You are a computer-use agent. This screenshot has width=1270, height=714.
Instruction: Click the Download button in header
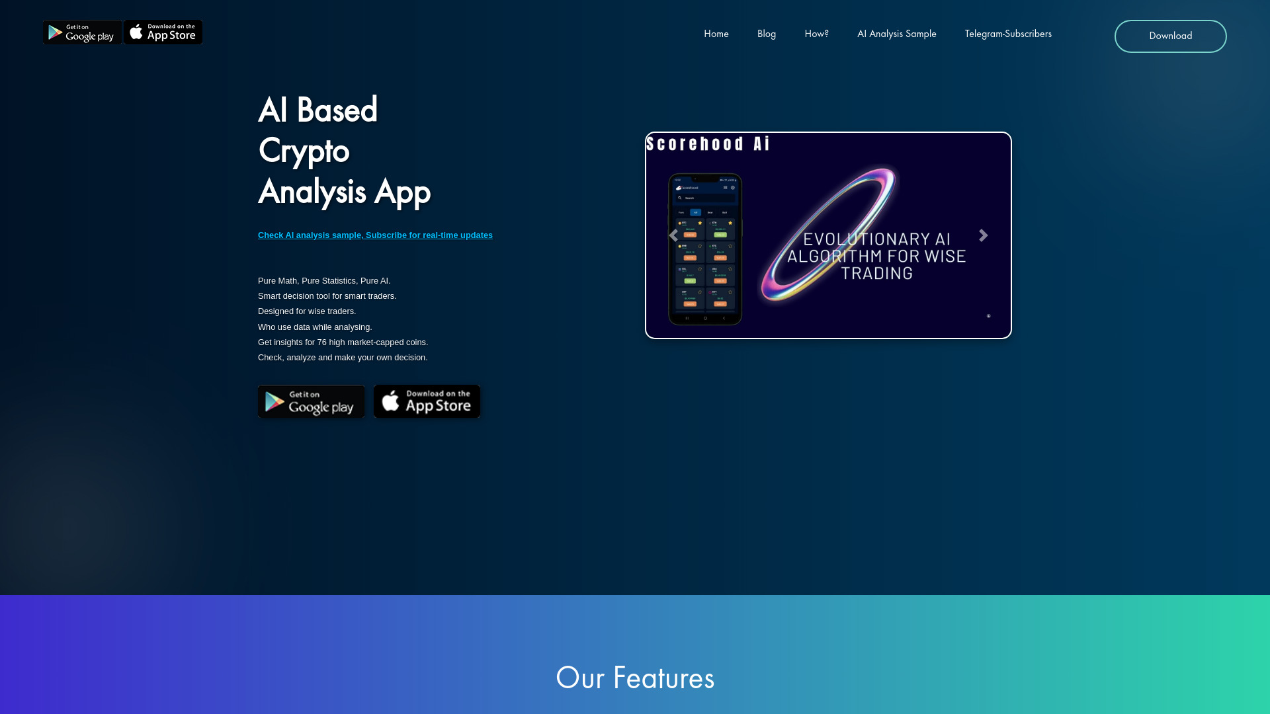pos(1171,36)
